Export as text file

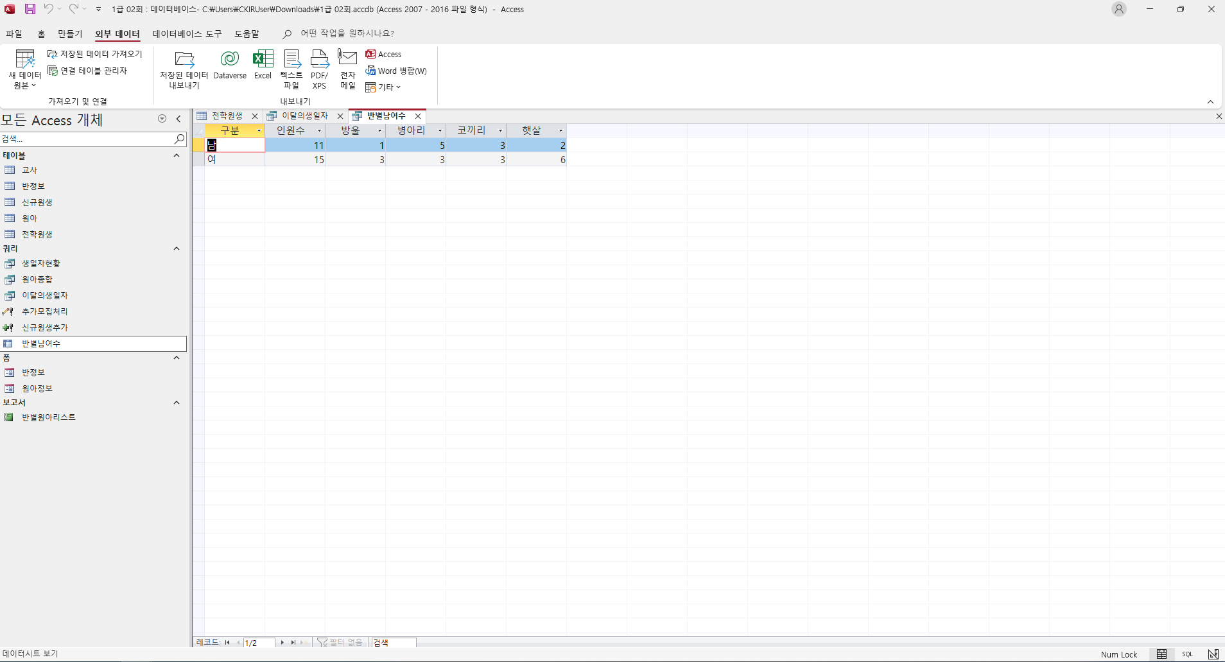[291, 68]
